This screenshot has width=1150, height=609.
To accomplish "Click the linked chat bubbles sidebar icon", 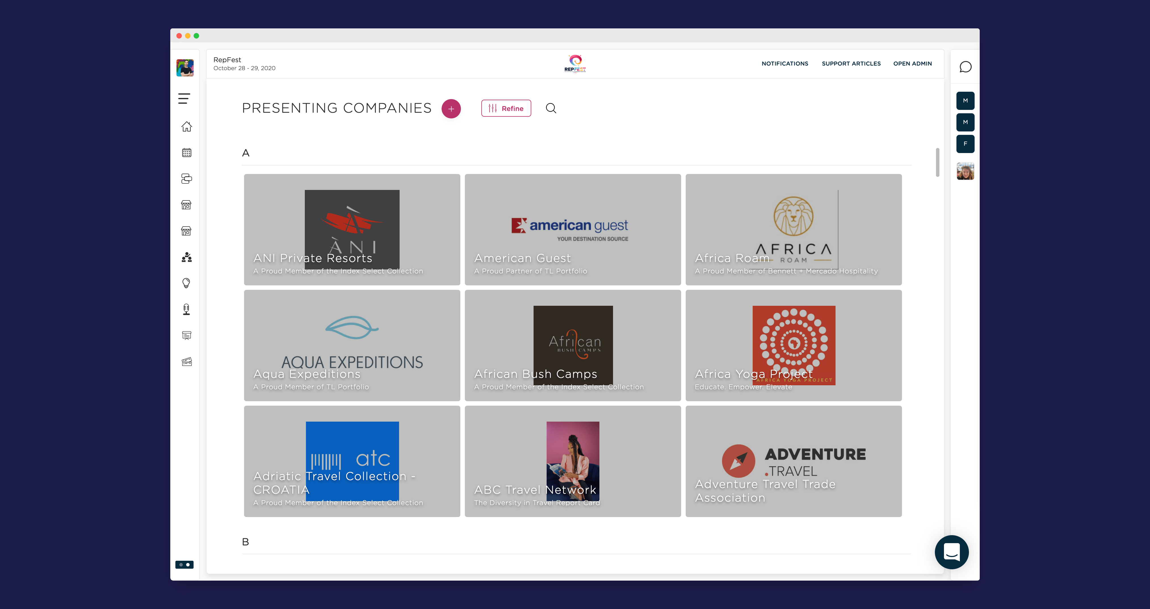I will tap(187, 179).
